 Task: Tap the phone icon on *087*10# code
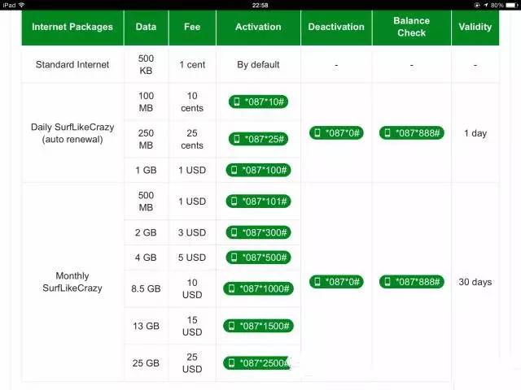[x=237, y=102]
